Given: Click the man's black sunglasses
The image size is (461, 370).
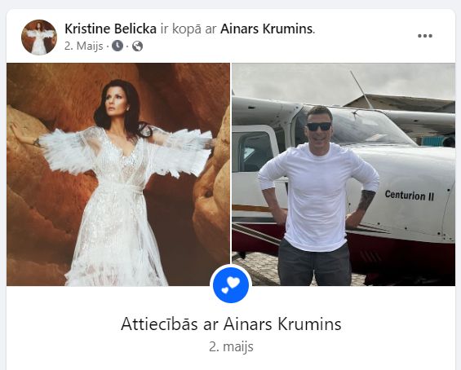Looking at the screenshot, I should [x=319, y=126].
